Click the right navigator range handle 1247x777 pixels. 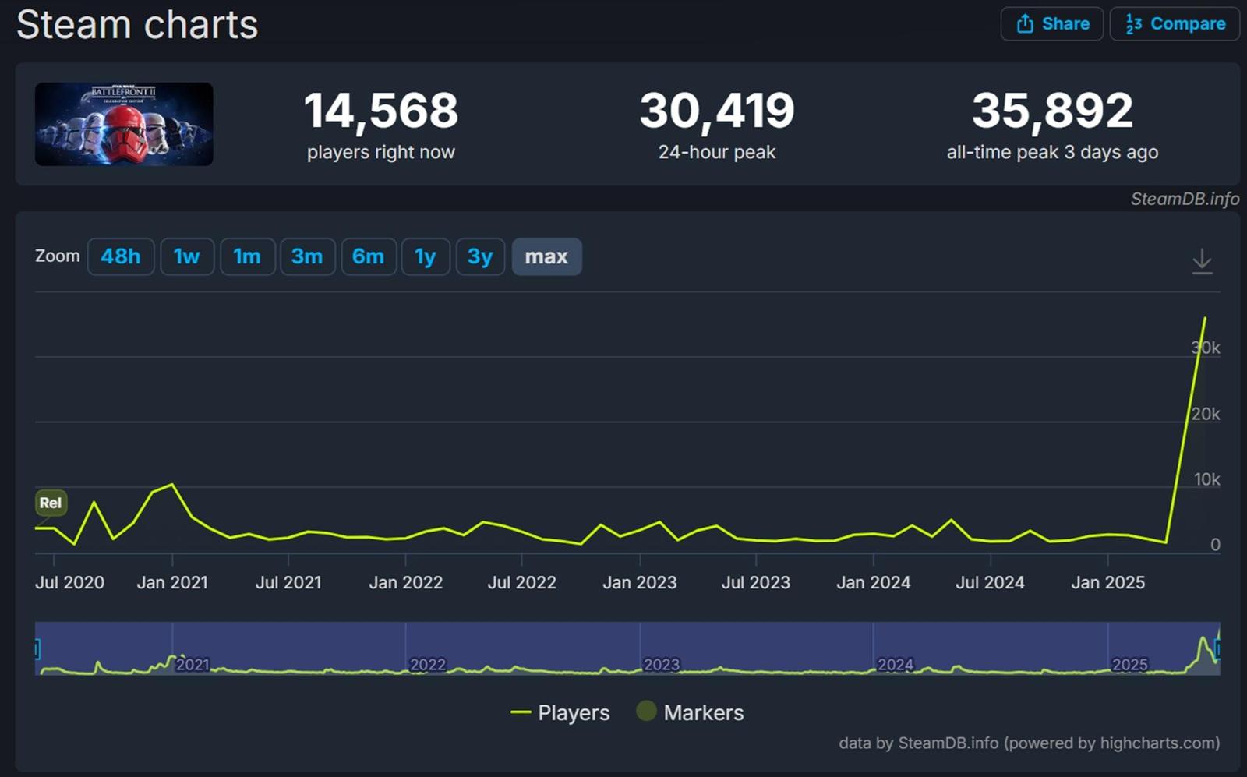coord(1218,648)
